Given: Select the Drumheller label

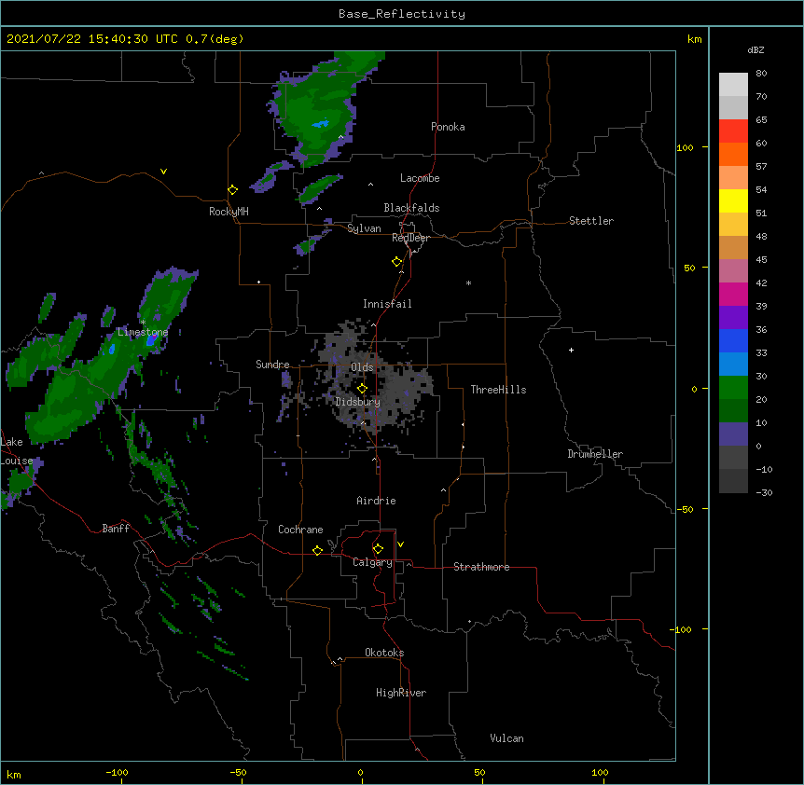Looking at the screenshot, I should pos(595,454).
